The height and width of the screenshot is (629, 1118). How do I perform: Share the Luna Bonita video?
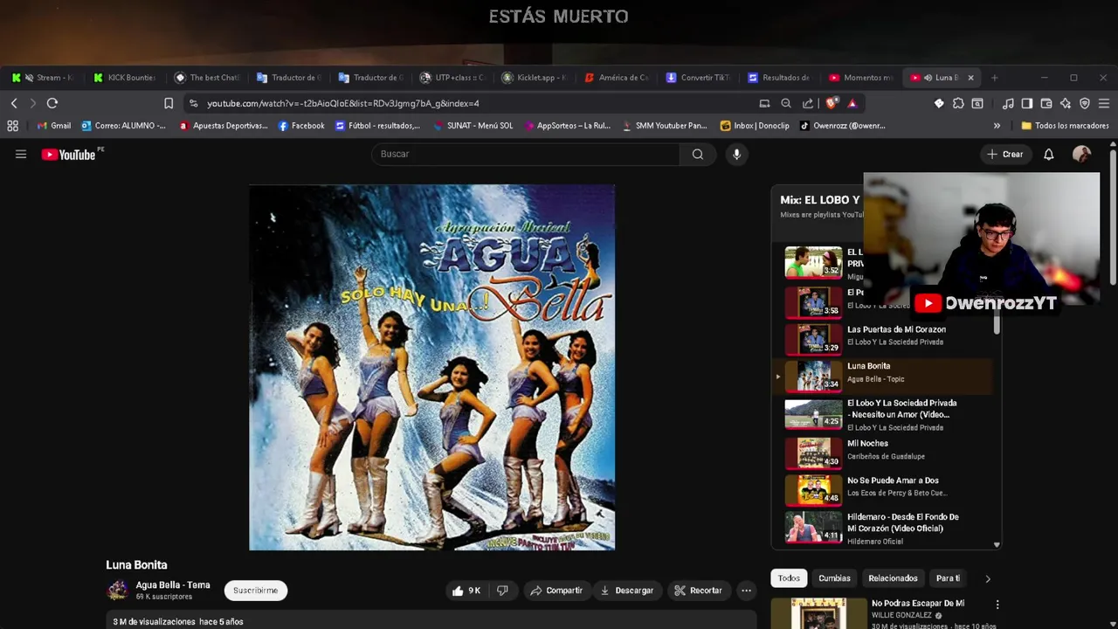pos(556,591)
